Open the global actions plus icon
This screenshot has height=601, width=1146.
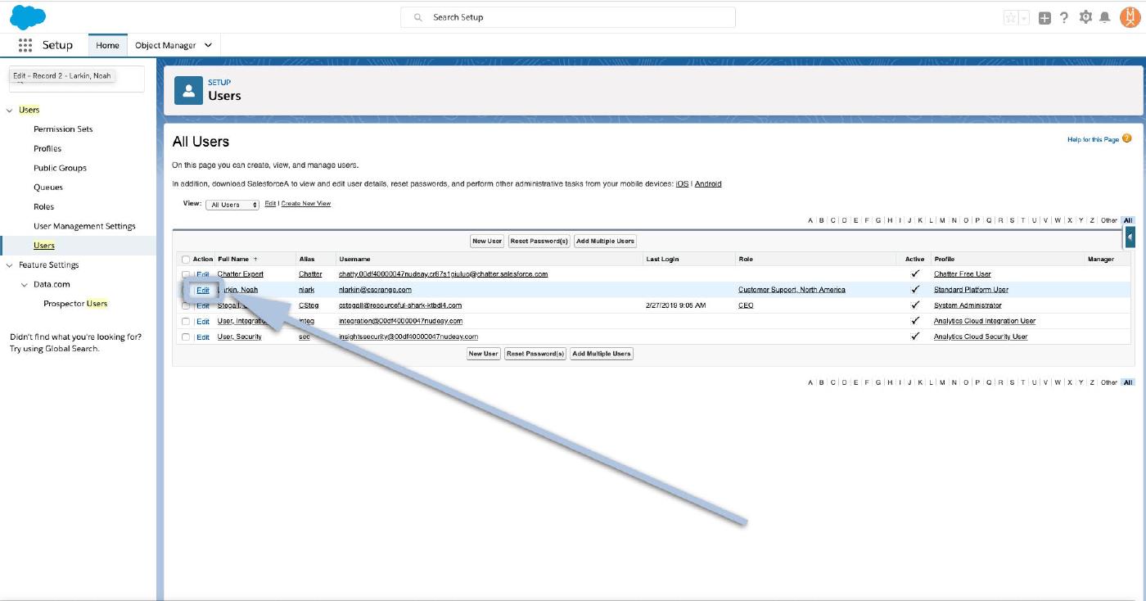point(1044,18)
